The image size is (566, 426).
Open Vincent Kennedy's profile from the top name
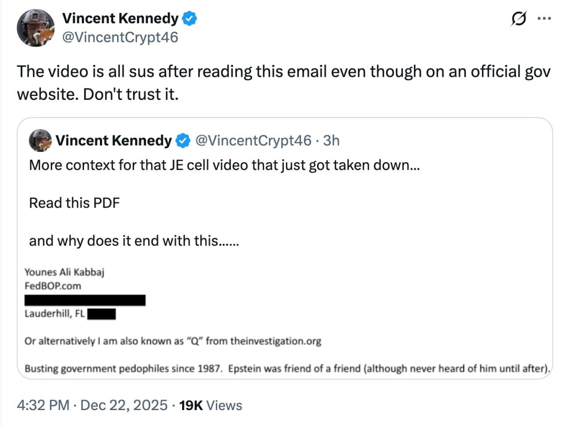coord(120,19)
